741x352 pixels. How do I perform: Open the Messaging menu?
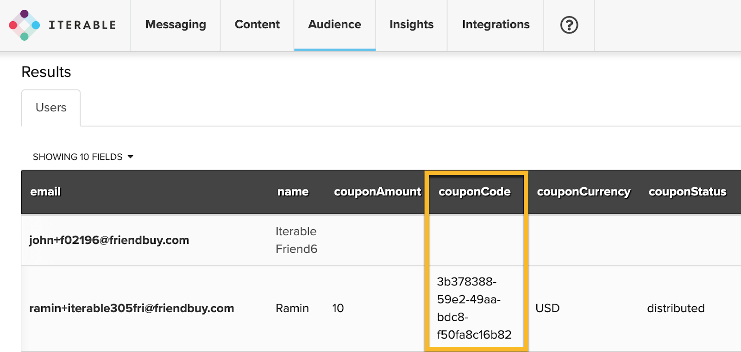pyautogui.click(x=176, y=25)
